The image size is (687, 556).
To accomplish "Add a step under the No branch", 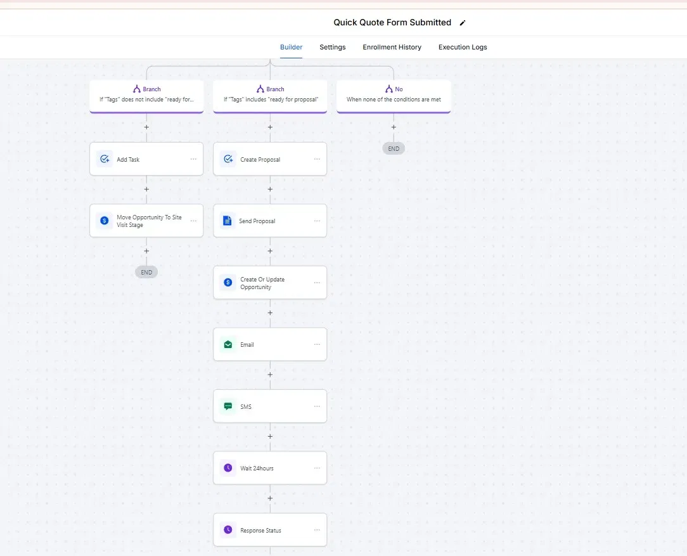I will pyautogui.click(x=394, y=127).
